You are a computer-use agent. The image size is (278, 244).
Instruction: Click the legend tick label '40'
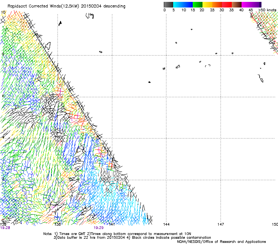click(241, 10)
